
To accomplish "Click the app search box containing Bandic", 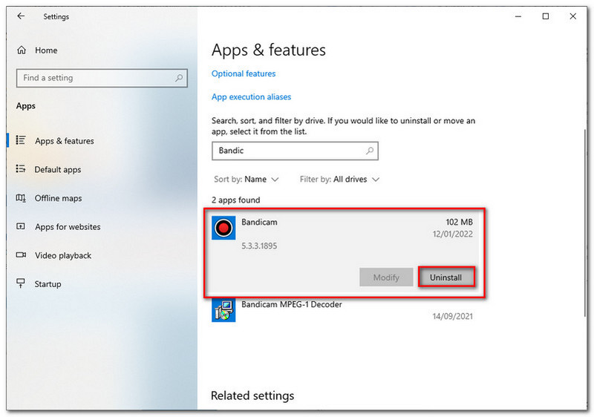I will click(295, 151).
